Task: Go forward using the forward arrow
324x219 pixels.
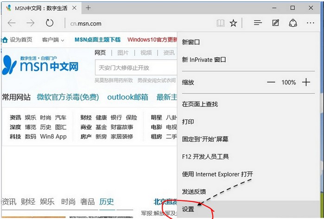Action: [31, 23]
